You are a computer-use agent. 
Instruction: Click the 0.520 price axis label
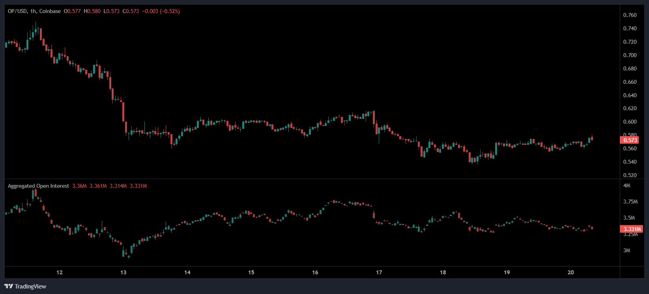point(630,175)
